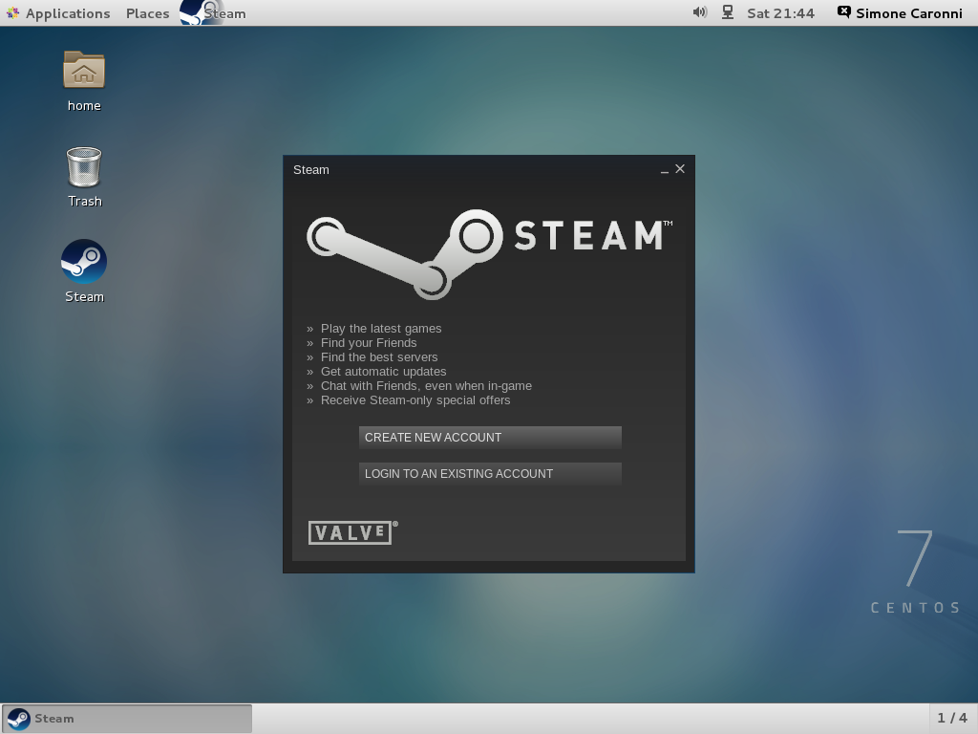Click CREATE NEW ACCOUNT button

[x=490, y=438]
